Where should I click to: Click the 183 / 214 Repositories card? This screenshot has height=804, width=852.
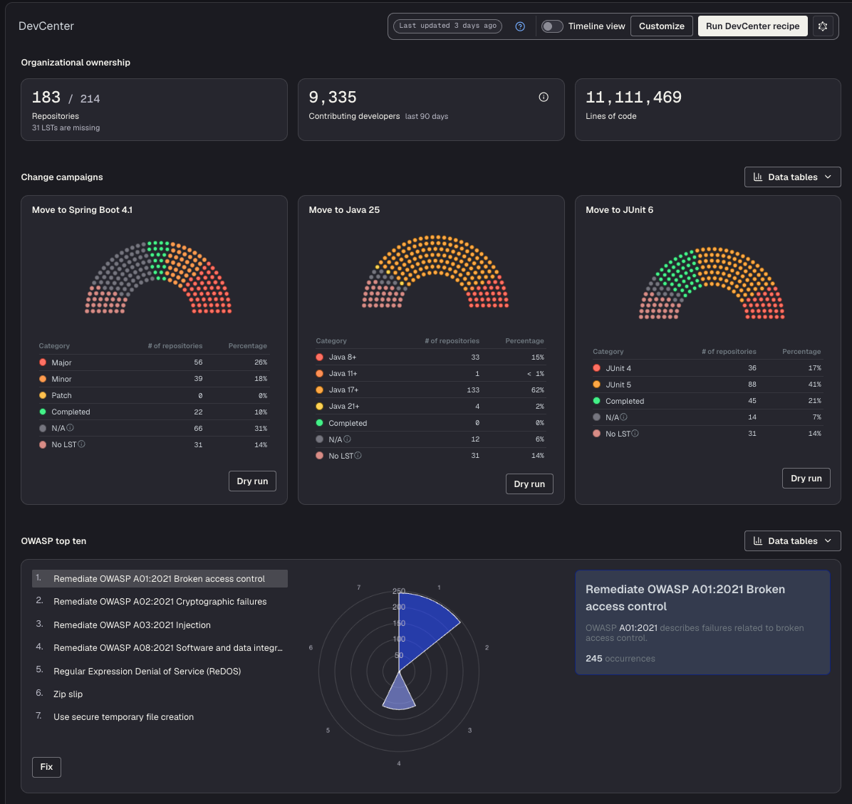(x=155, y=110)
